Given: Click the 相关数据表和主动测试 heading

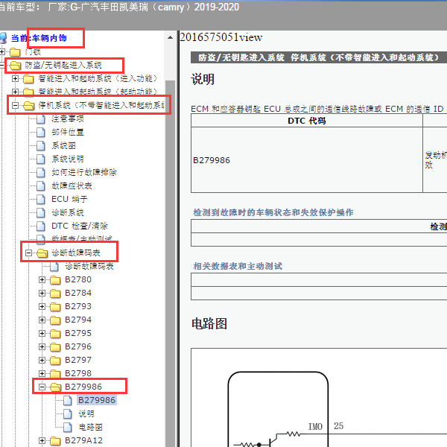Looking at the screenshot, I should point(238,266).
